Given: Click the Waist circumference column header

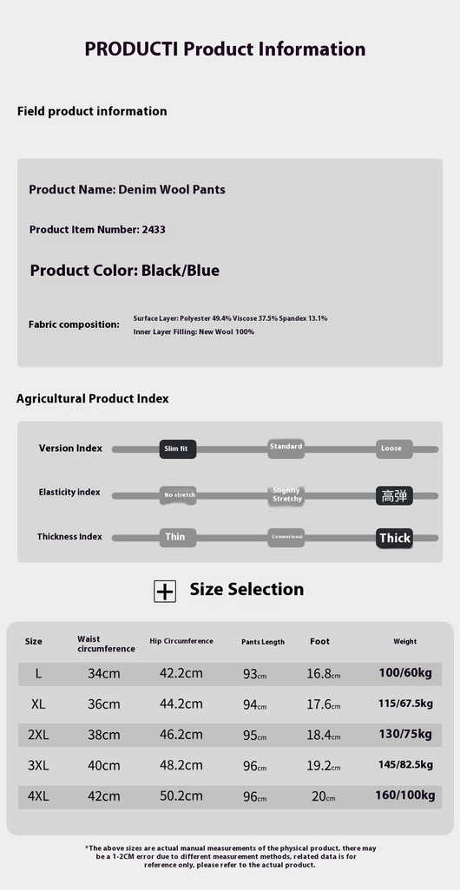Looking at the screenshot, I should [x=106, y=644].
